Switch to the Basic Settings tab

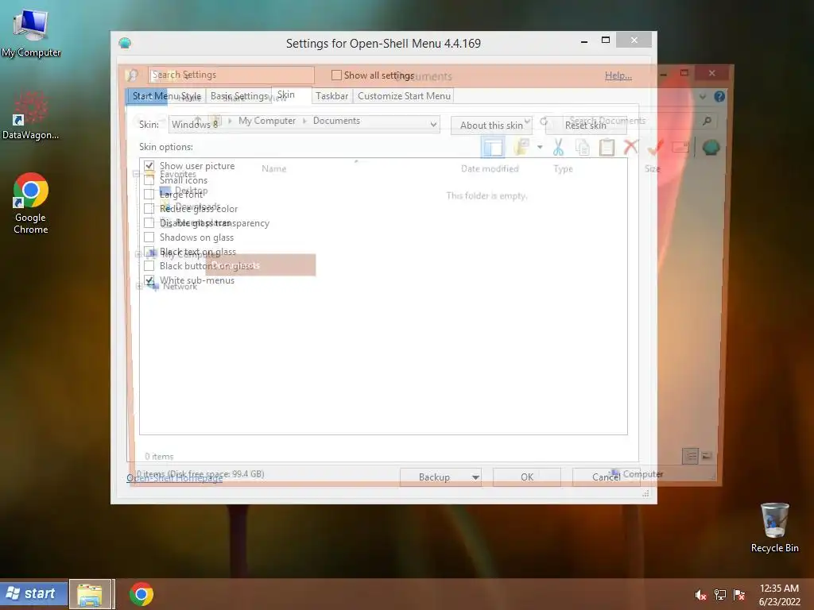[238, 96]
